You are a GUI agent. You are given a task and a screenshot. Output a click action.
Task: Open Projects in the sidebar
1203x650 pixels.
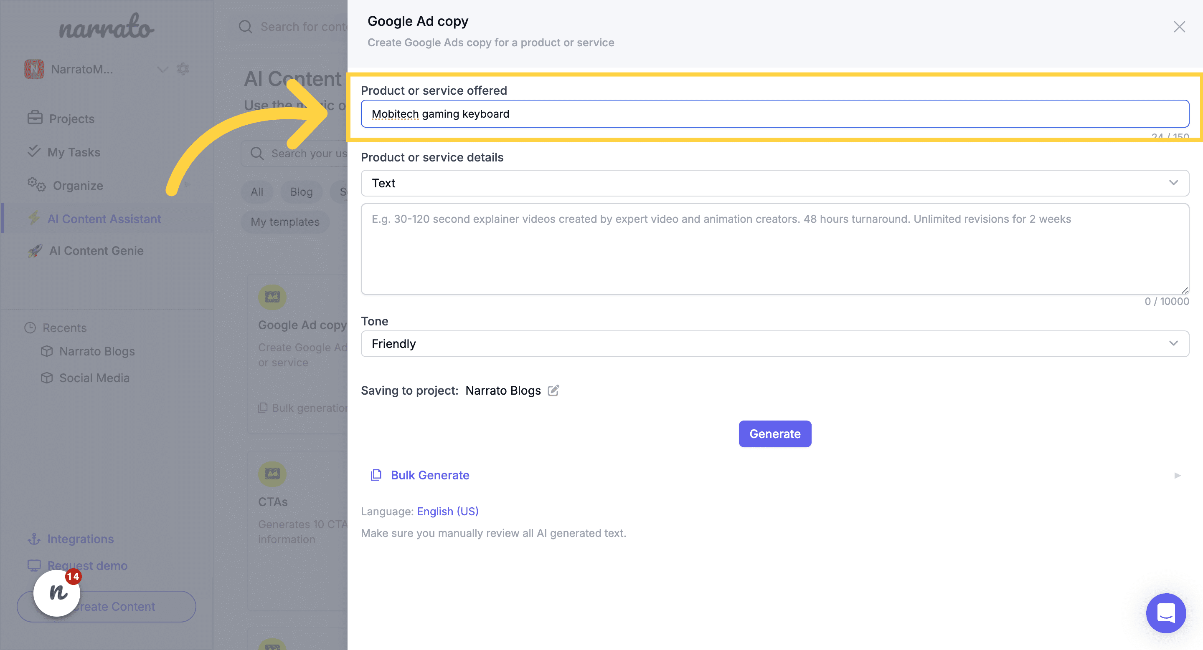click(x=71, y=118)
